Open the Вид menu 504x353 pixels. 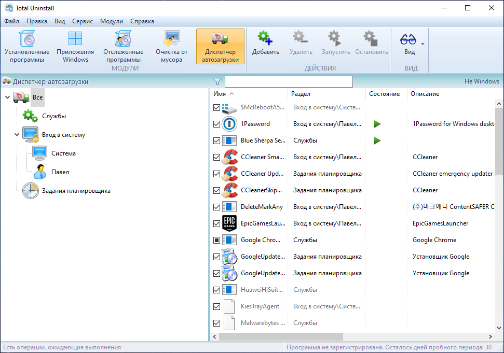[60, 21]
